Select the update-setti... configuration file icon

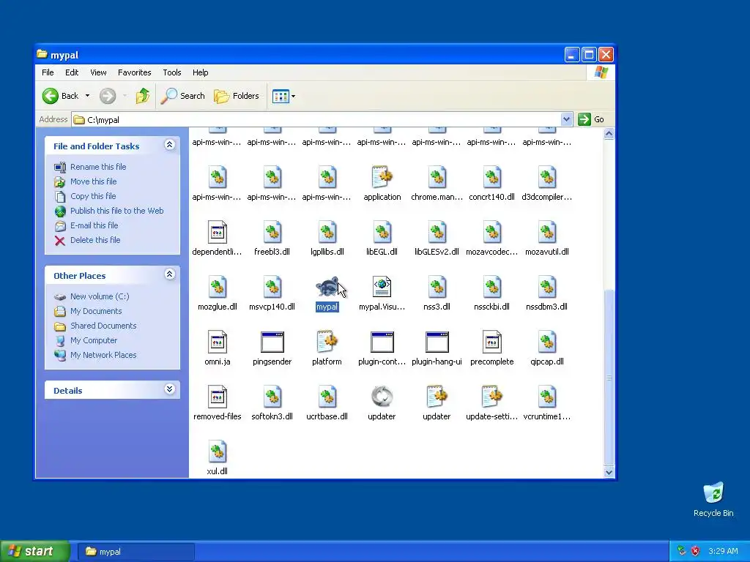(x=491, y=397)
